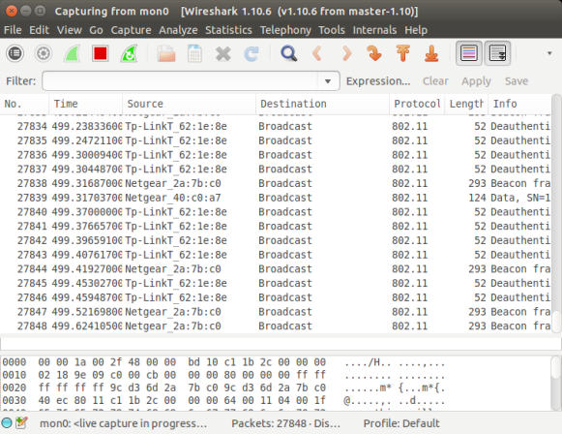Open the View menu
Viewport: 562px width, 434px height.
[x=70, y=30]
